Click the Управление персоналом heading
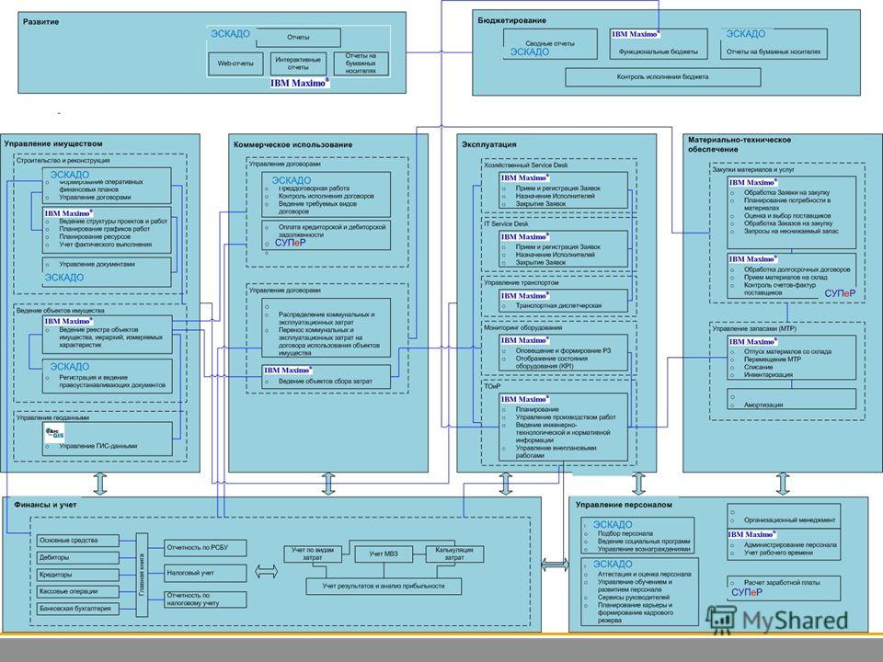883x662 pixels. click(x=624, y=505)
